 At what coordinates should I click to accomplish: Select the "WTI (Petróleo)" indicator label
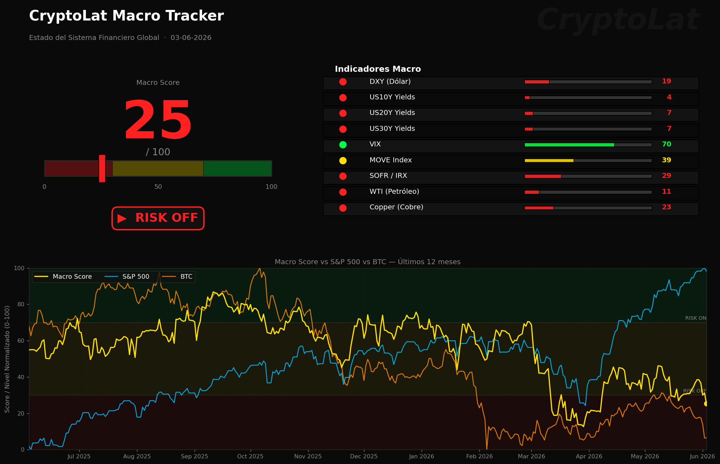click(394, 192)
